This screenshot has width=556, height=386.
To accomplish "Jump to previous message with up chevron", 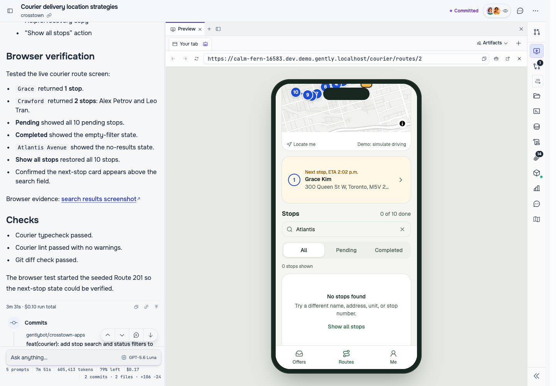I will (x=108, y=335).
